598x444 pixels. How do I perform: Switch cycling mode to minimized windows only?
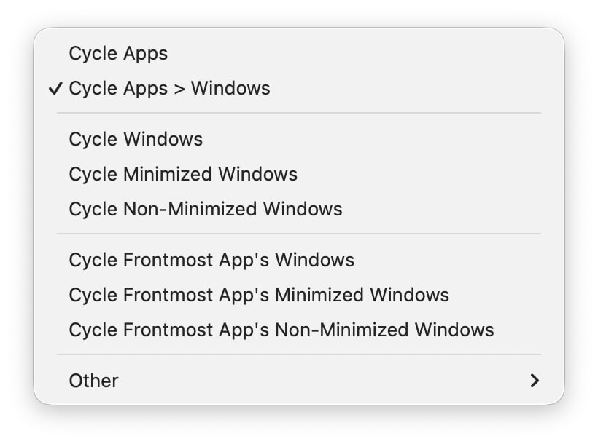182,174
